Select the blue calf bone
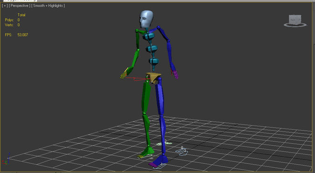 tap(163, 134)
